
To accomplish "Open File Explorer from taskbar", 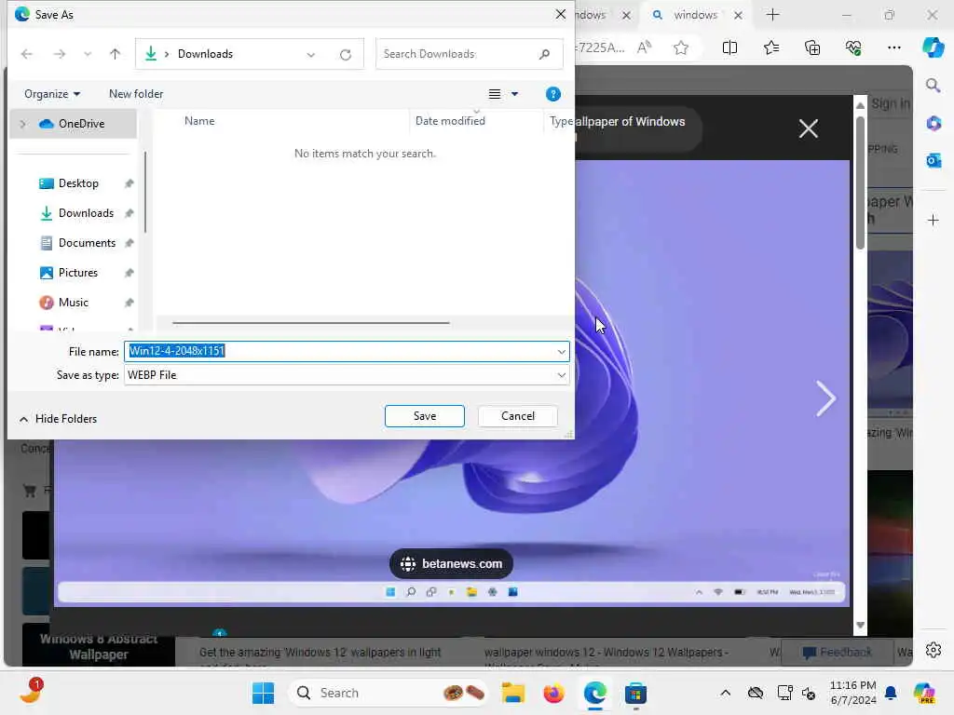I will [x=513, y=693].
